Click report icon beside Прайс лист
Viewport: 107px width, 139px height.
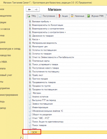[x=30, y=75]
